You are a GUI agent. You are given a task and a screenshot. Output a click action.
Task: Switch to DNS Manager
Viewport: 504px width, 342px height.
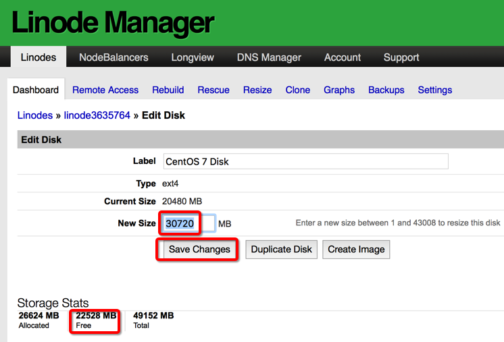[269, 57]
